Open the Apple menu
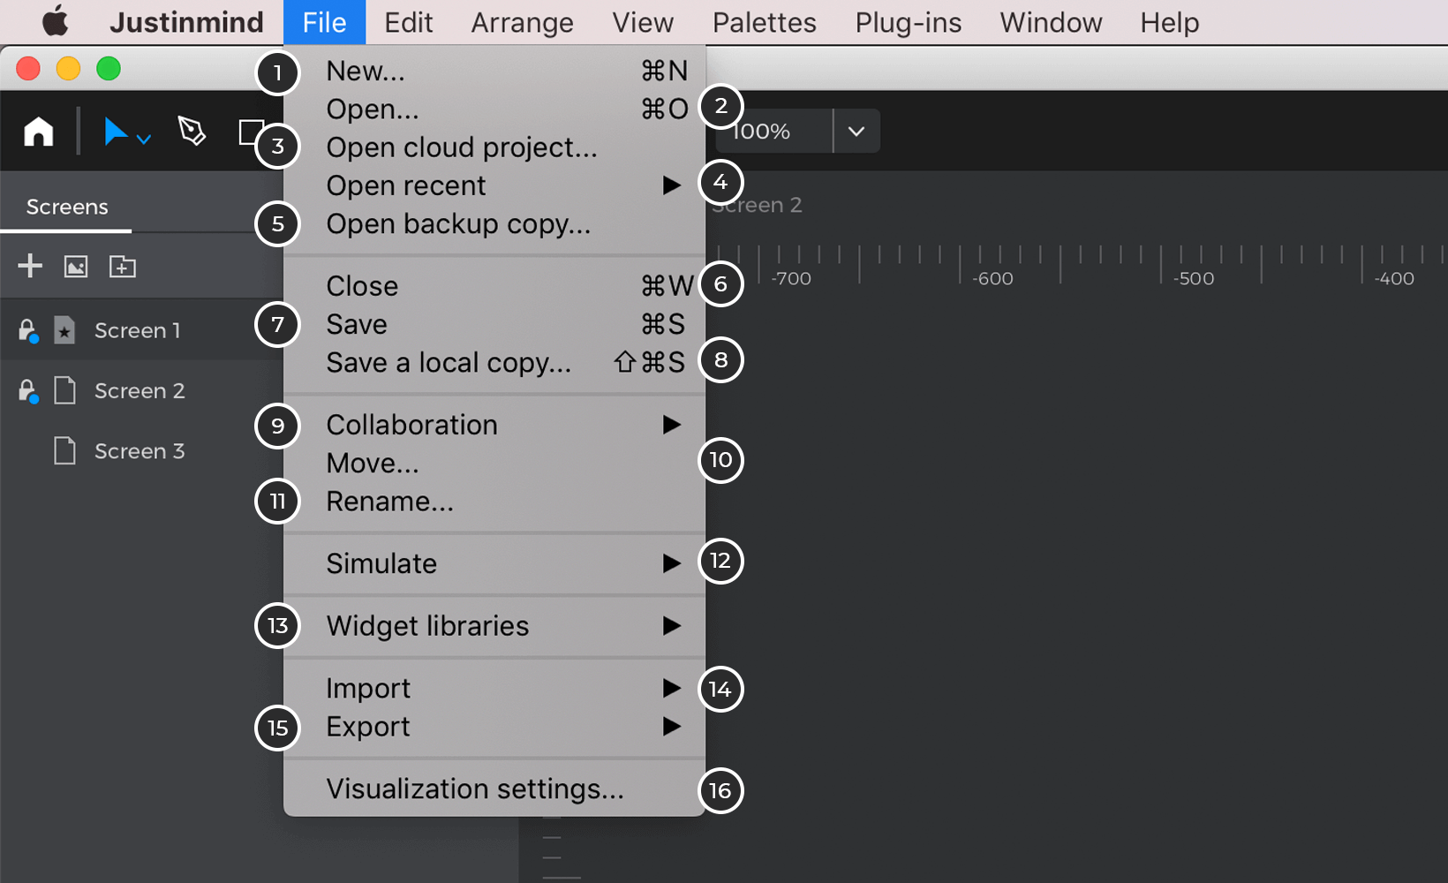 click(55, 21)
